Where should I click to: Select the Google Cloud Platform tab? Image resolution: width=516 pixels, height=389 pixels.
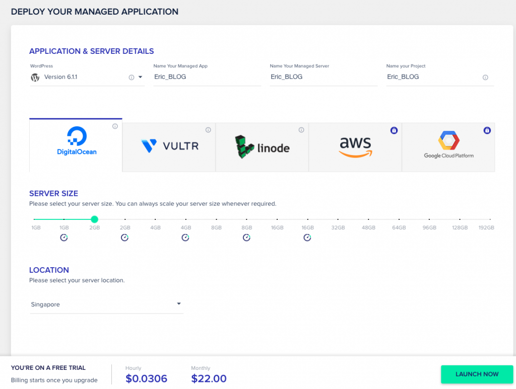pos(448,147)
